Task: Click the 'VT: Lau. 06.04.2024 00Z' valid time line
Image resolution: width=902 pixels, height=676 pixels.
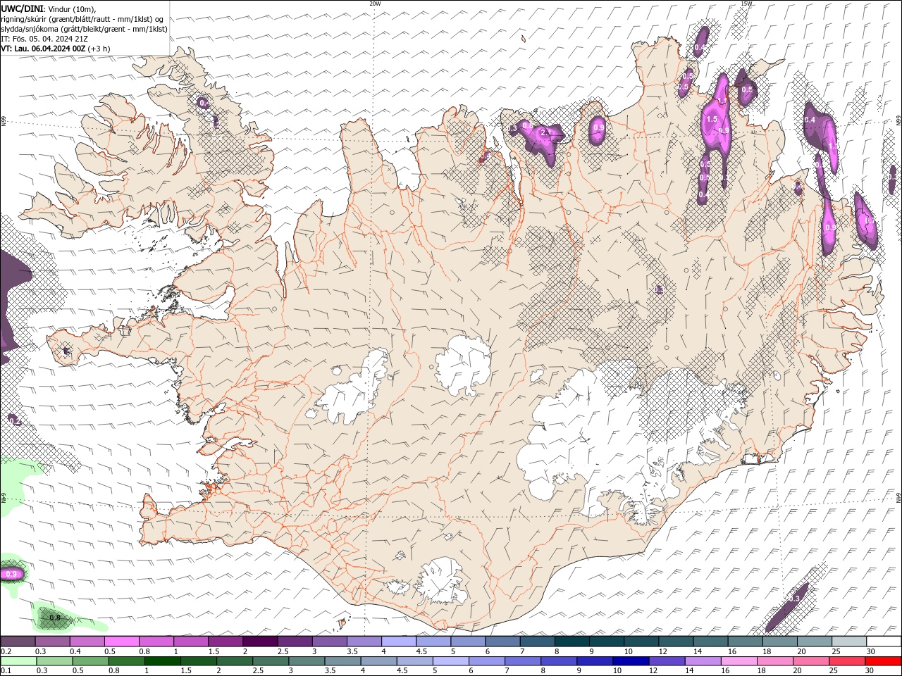Action: click(43, 49)
